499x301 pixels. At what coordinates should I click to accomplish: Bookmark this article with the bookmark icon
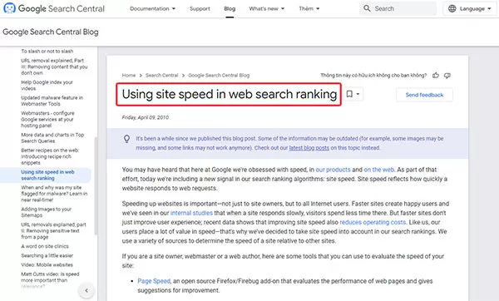pos(349,94)
